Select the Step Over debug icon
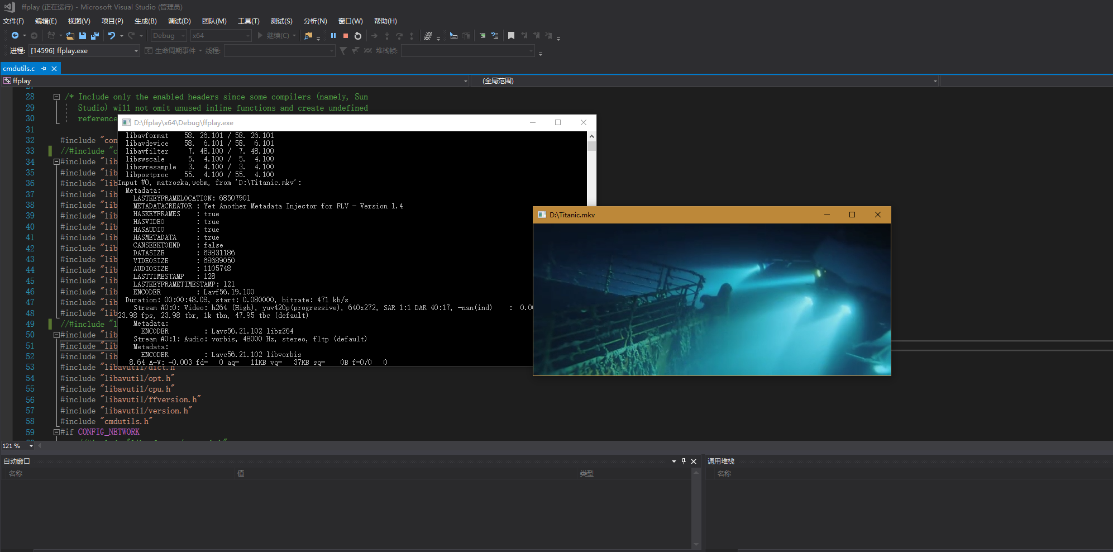The height and width of the screenshot is (552, 1113). pyautogui.click(x=399, y=36)
